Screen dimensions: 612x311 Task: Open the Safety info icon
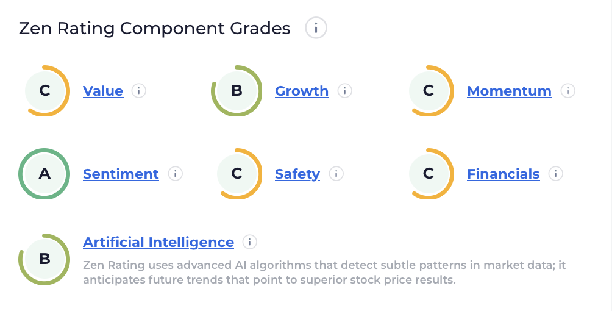point(336,173)
